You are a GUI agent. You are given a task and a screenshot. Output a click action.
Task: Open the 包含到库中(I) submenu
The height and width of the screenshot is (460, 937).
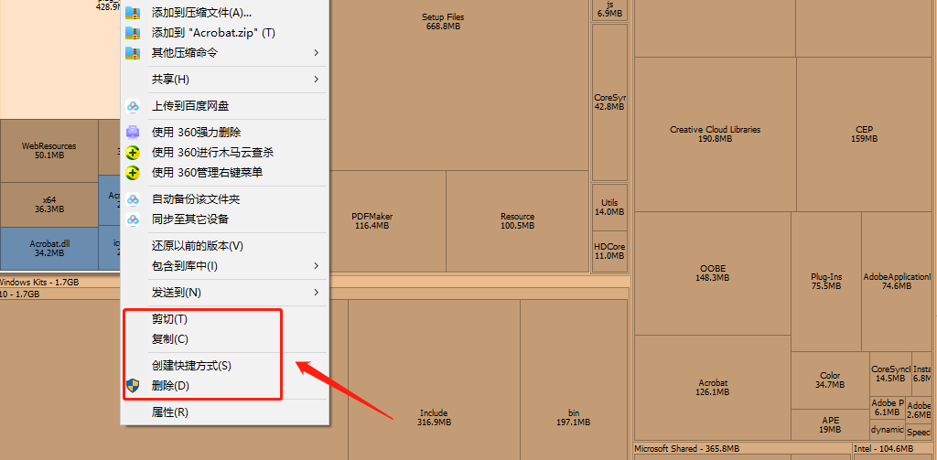click(x=225, y=266)
